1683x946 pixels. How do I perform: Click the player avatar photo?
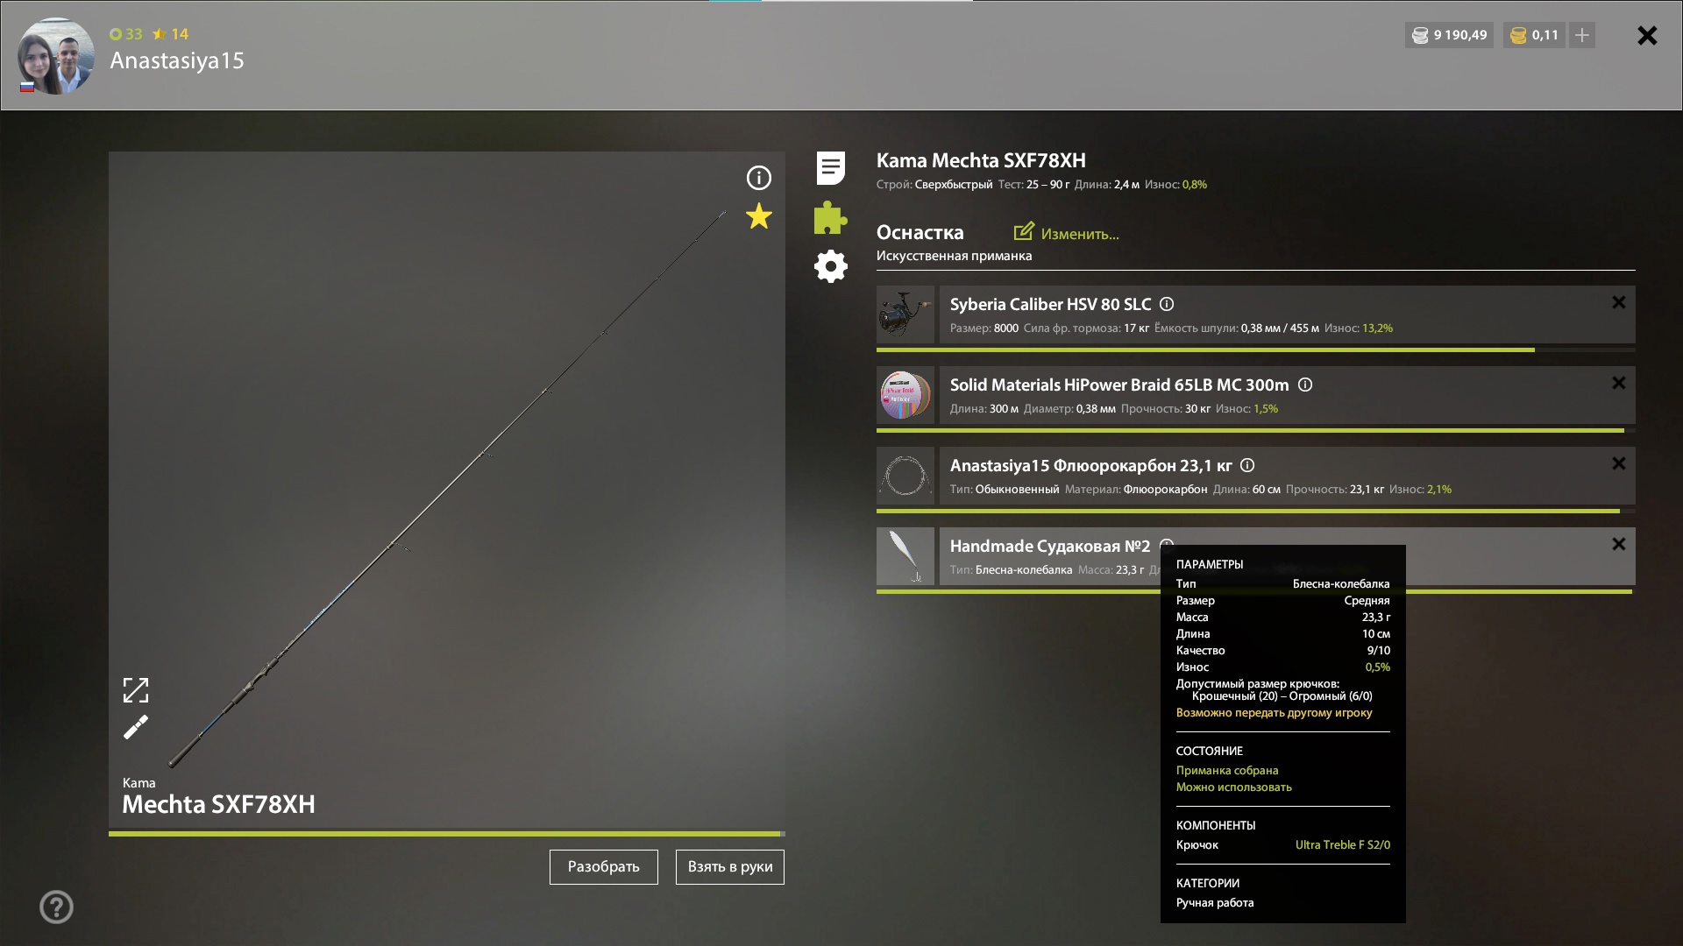[x=56, y=56]
